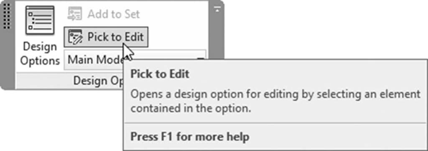Image resolution: width=428 pixels, height=151 pixels.
Task: Click the Design Options panel title strip
Action: pos(70,81)
